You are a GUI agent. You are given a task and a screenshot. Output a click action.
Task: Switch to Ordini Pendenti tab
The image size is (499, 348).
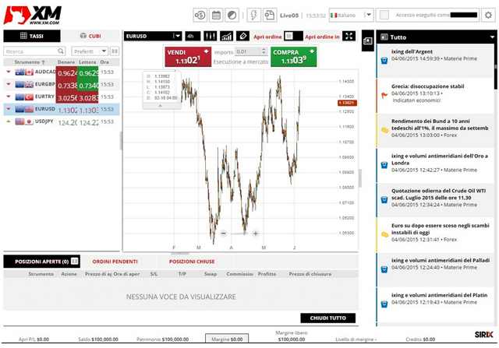115,262
